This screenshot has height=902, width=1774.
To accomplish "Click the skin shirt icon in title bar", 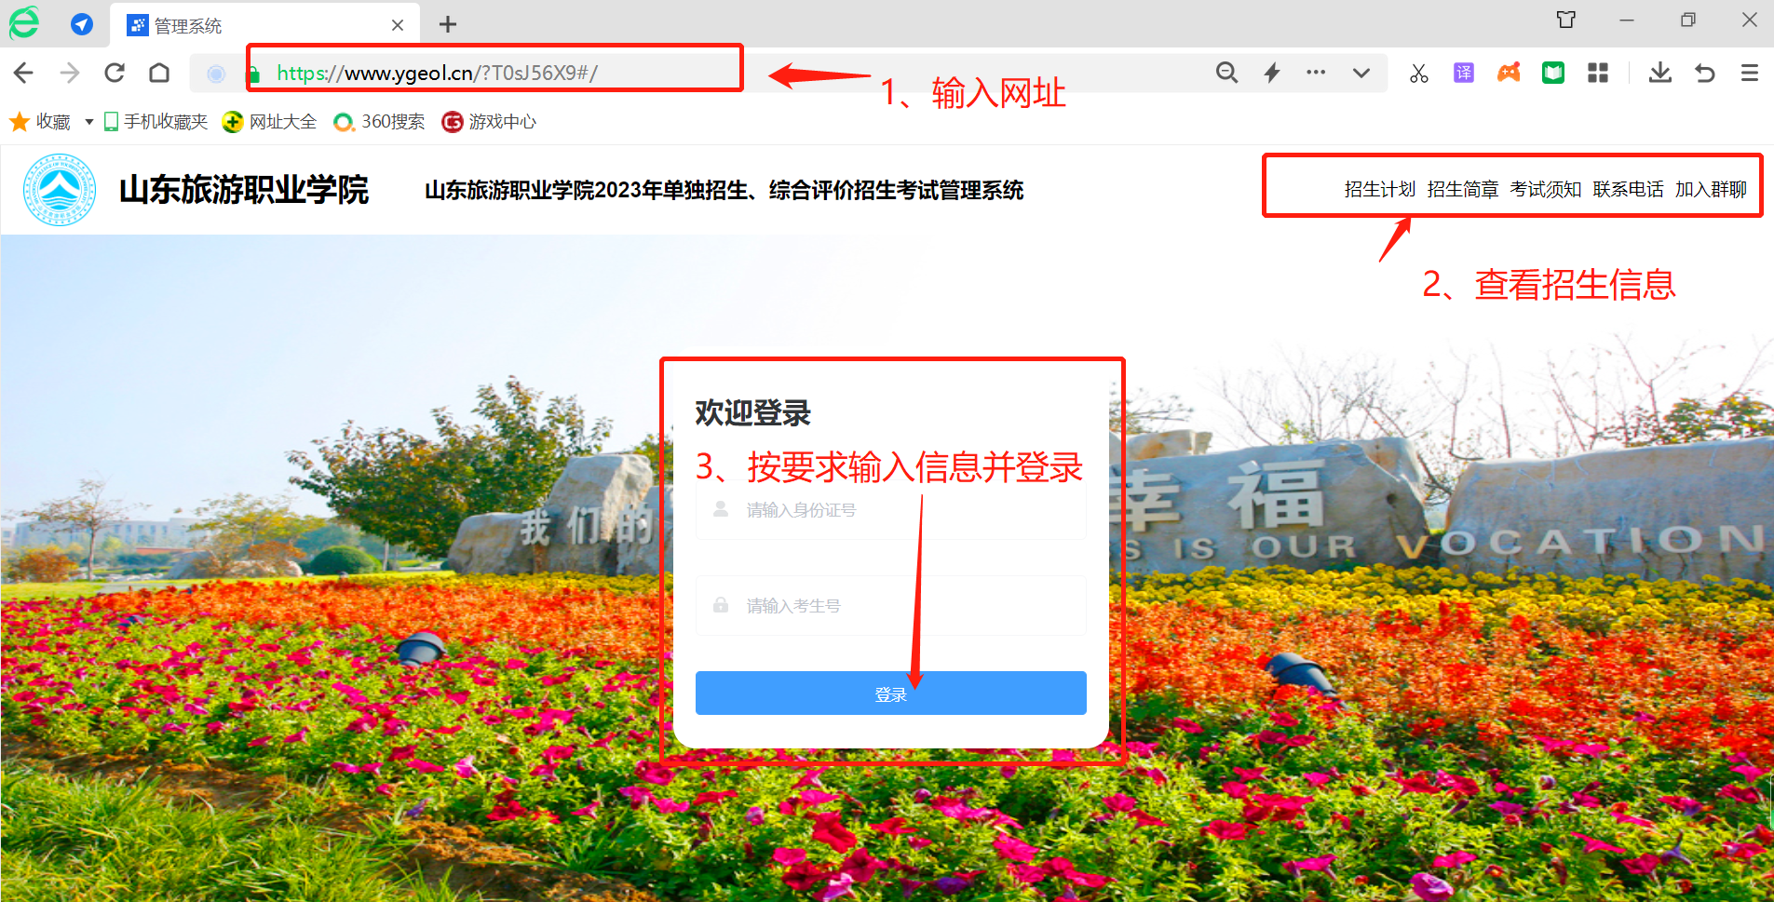I will pyautogui.click(x=1566, y=20).
